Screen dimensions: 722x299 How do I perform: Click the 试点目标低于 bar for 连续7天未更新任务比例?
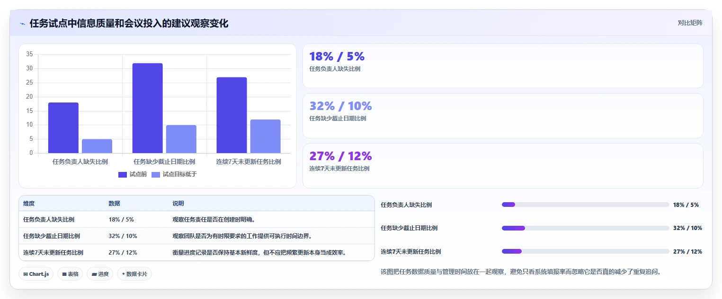coord(266,136)
